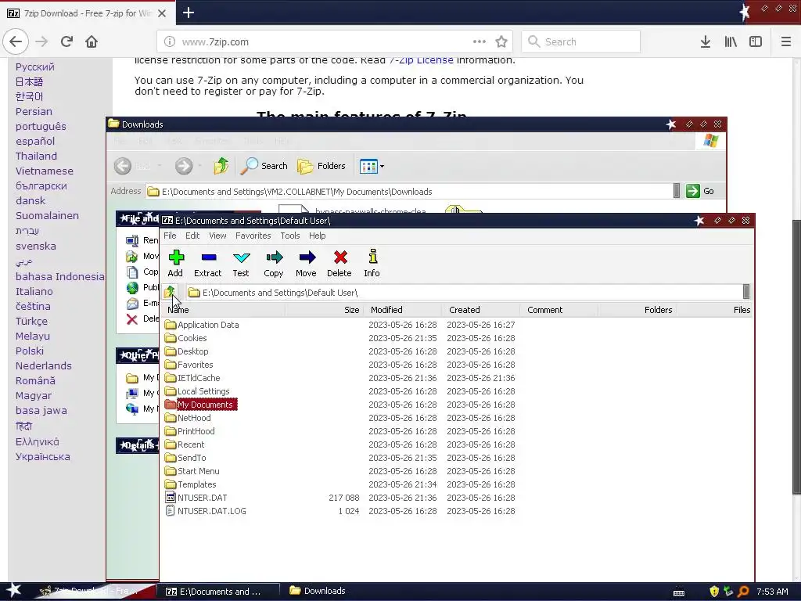Go up one folder level in 7-Zip
The width and height of the screenshot is (801, 601).
click(170, 293)
